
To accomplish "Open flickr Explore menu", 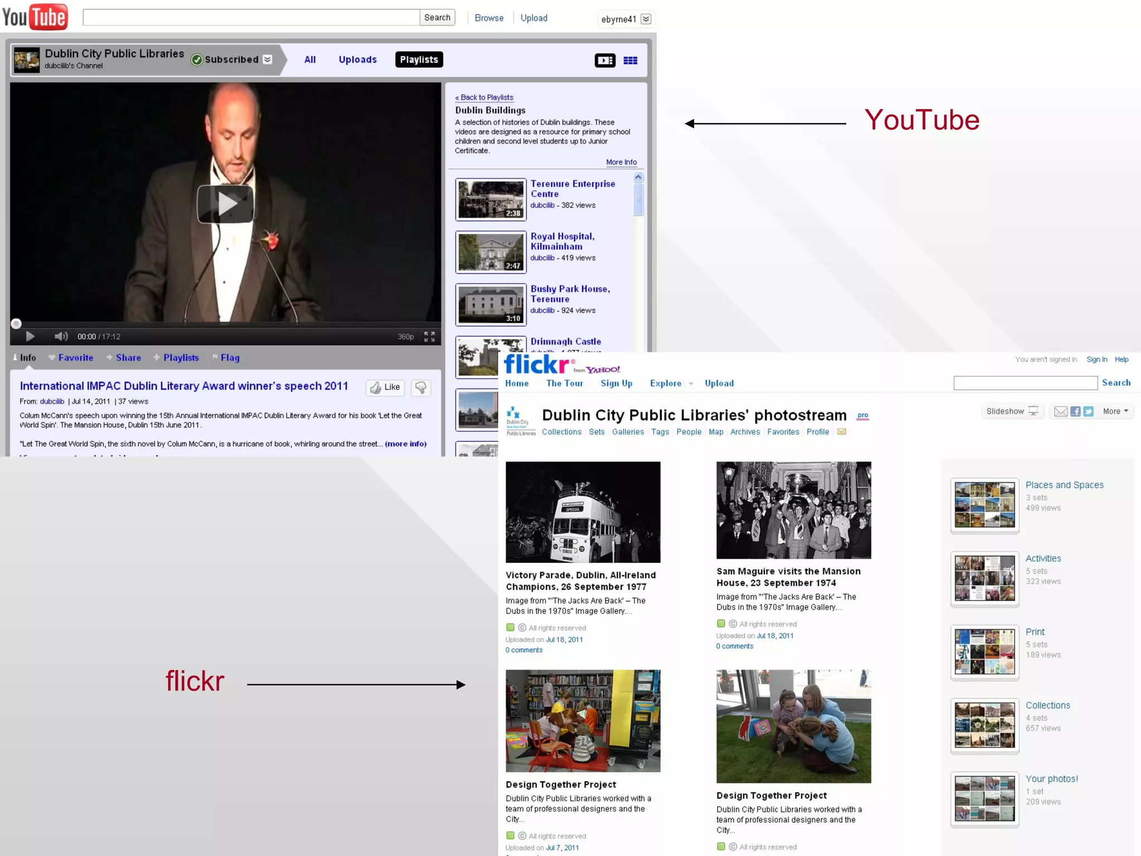I will (x=665, y=383).
